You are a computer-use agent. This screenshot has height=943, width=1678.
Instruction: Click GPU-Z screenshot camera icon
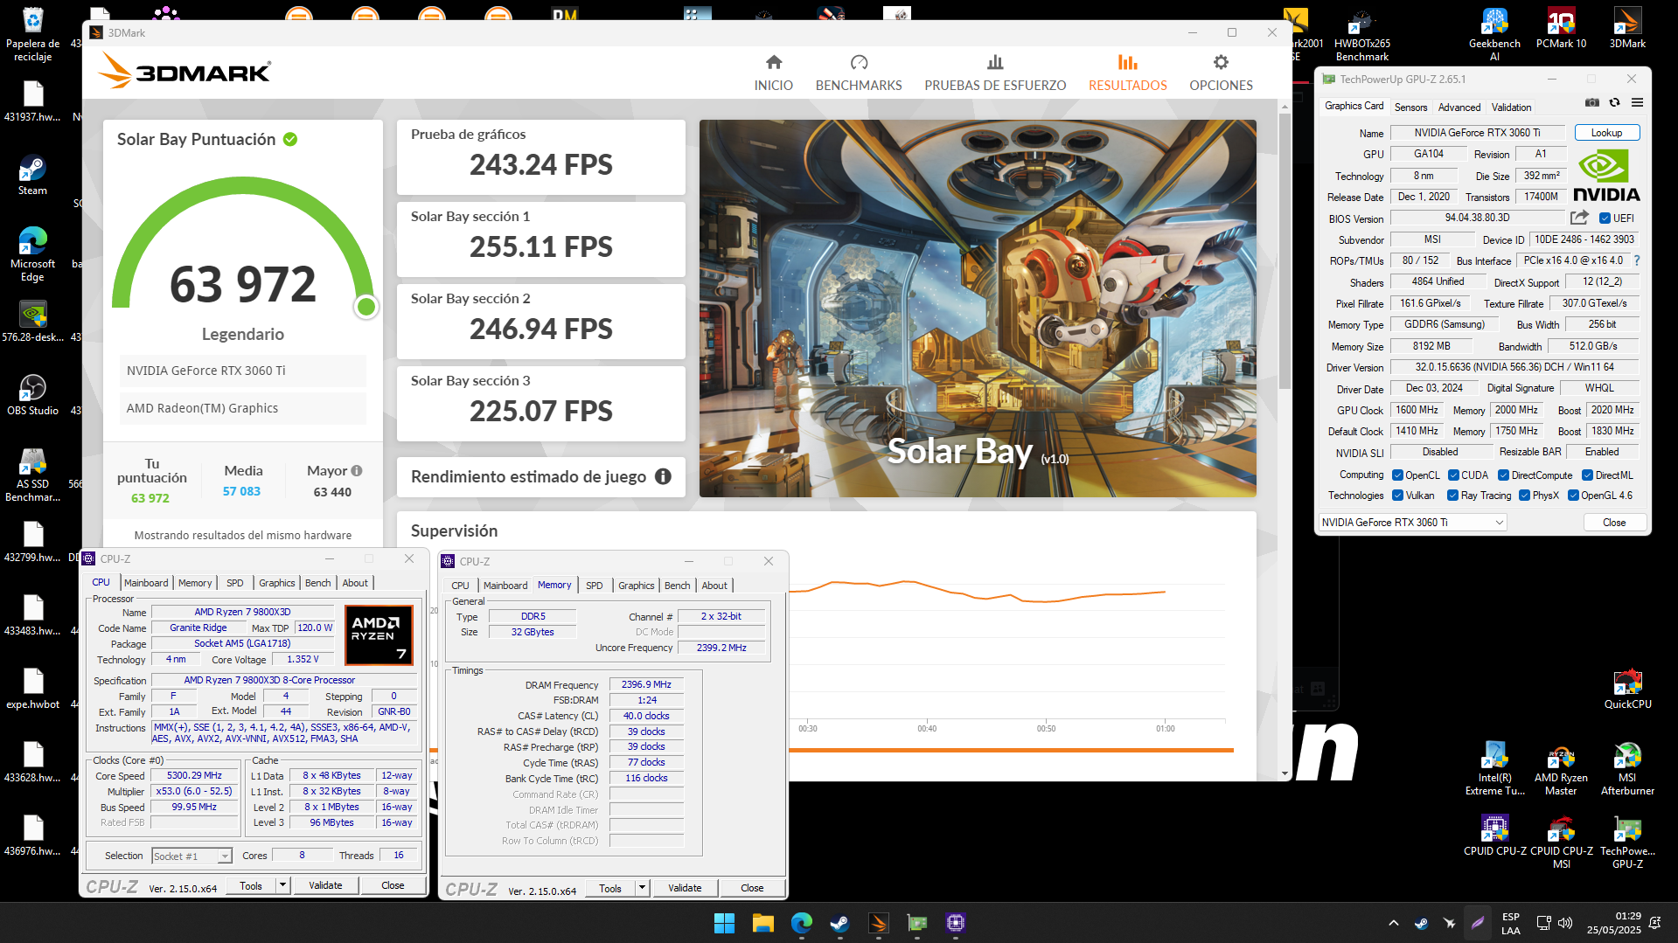(1592, 103)
